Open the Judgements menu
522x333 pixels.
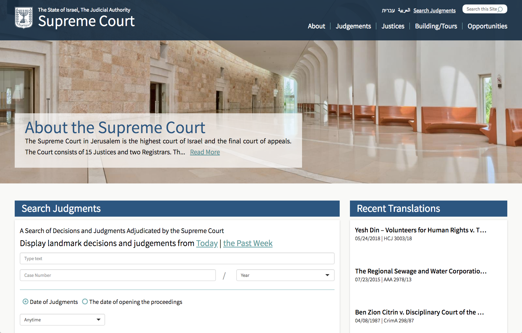point(353,26)
